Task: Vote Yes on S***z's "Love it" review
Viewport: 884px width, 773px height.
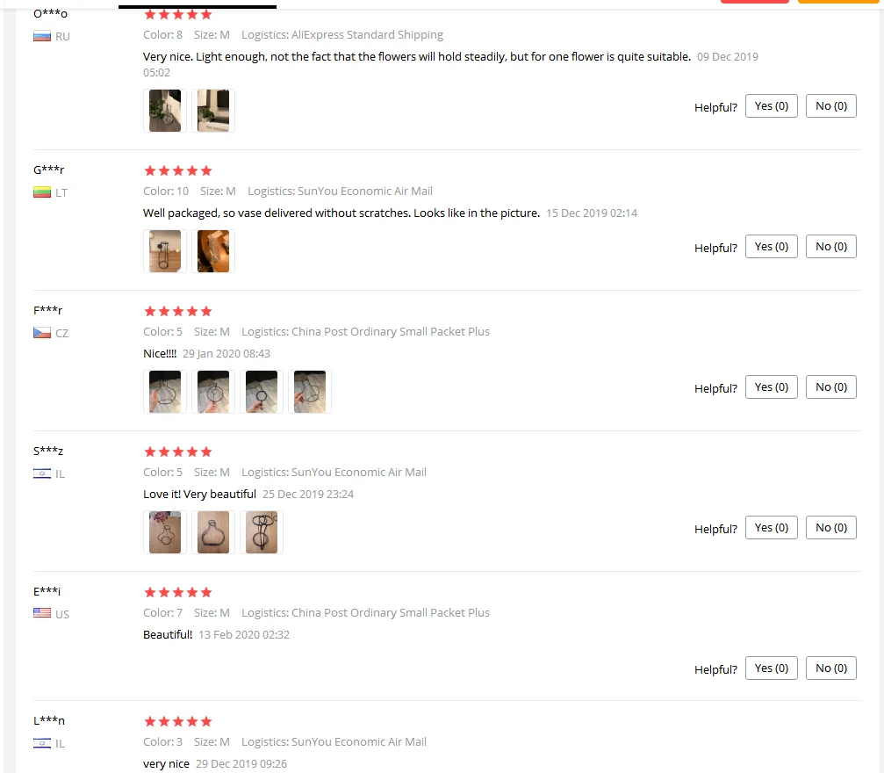Action: (x=772, y=528)
